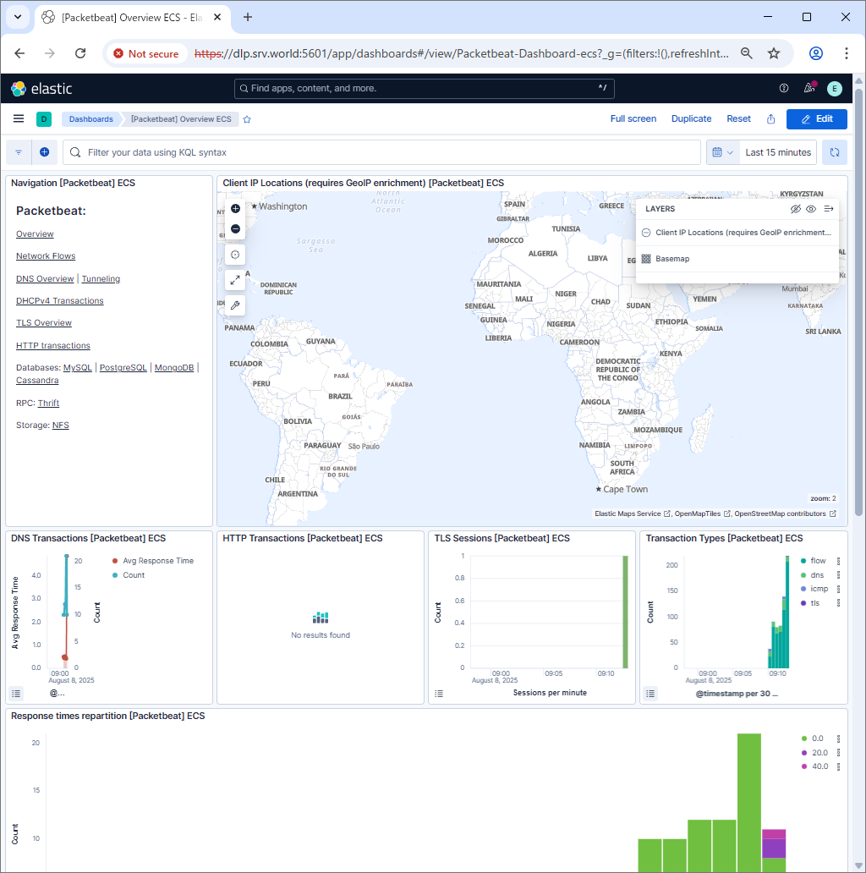Zoom in on the map

[x=235, y=208]
